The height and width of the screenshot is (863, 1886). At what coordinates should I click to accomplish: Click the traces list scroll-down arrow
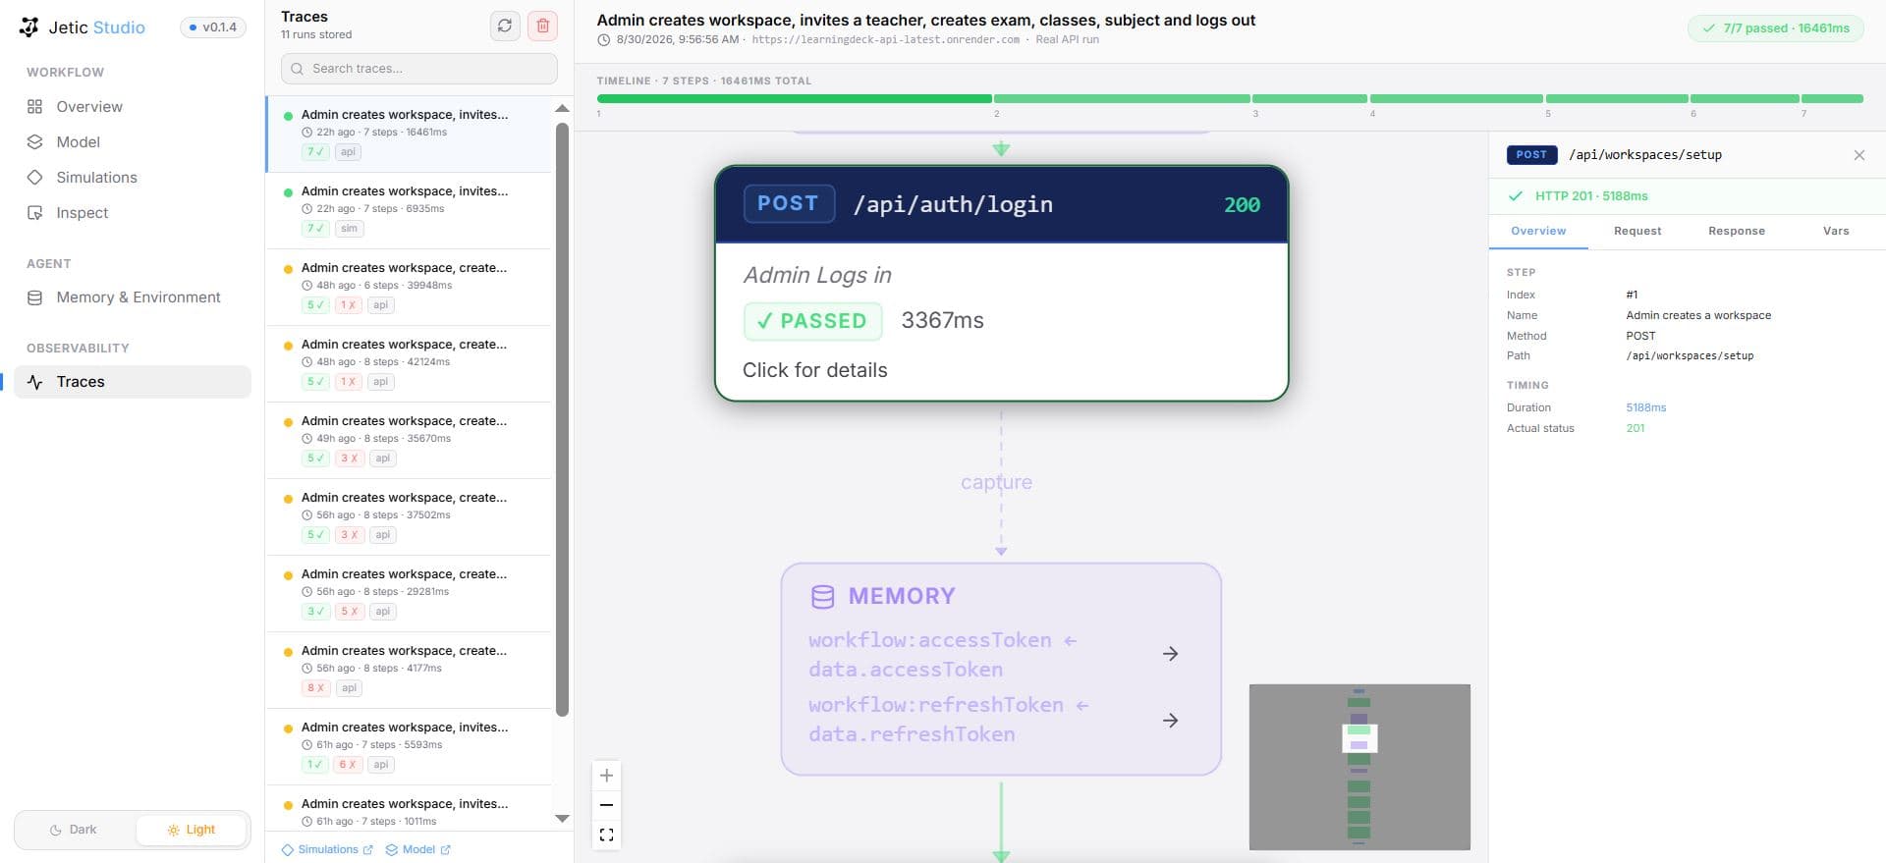point(563,818)
